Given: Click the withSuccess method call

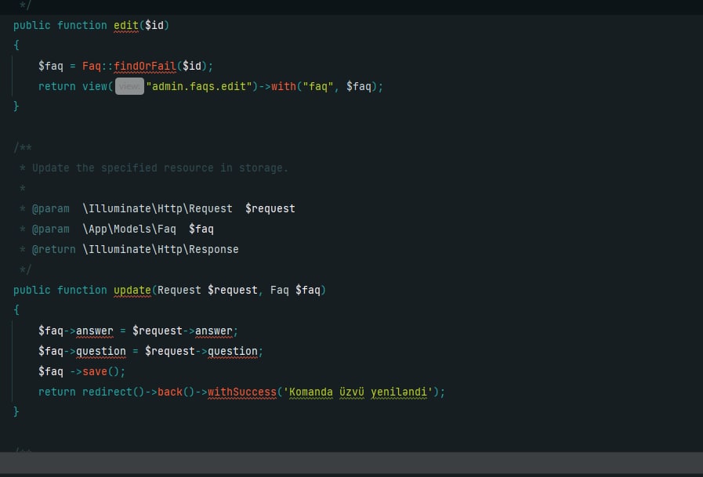Looking at the screenshot, I should (242, 392).
